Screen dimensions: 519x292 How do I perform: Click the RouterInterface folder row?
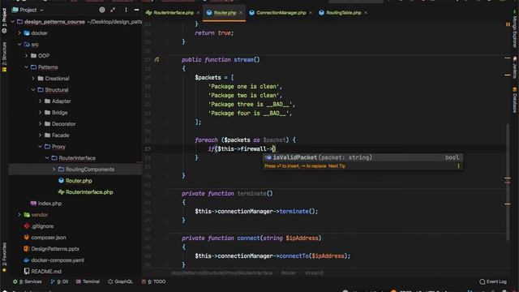[75, 158]
